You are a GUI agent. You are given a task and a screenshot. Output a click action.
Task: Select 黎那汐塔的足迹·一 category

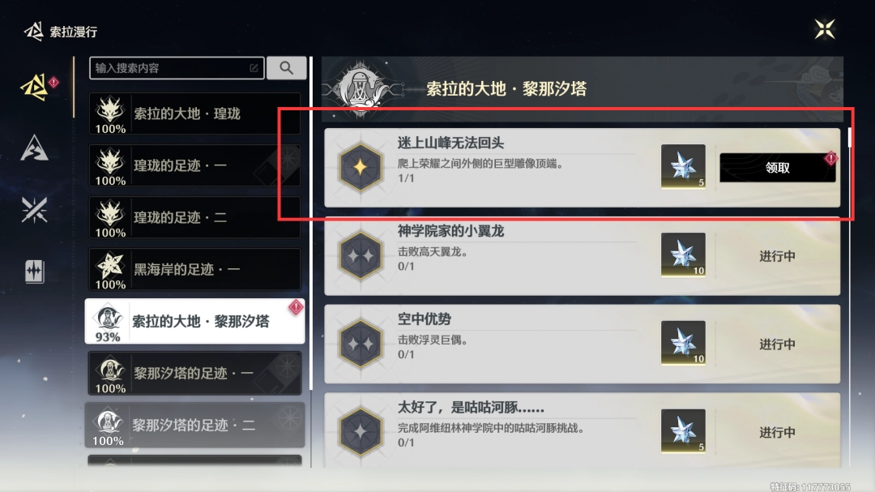coord(194,373)
